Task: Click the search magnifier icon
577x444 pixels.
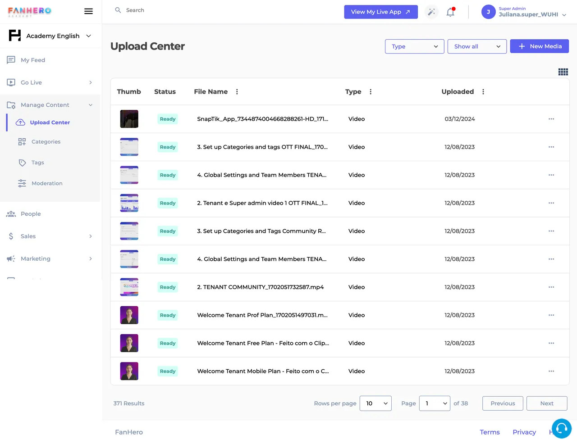Action: point(118,10)
